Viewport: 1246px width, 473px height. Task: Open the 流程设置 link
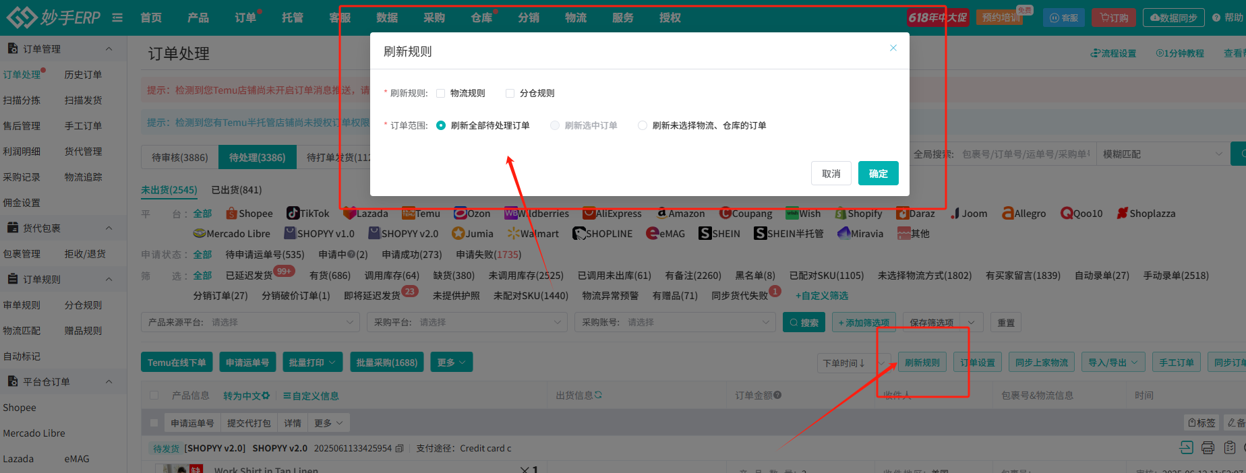click(1113, 53)
